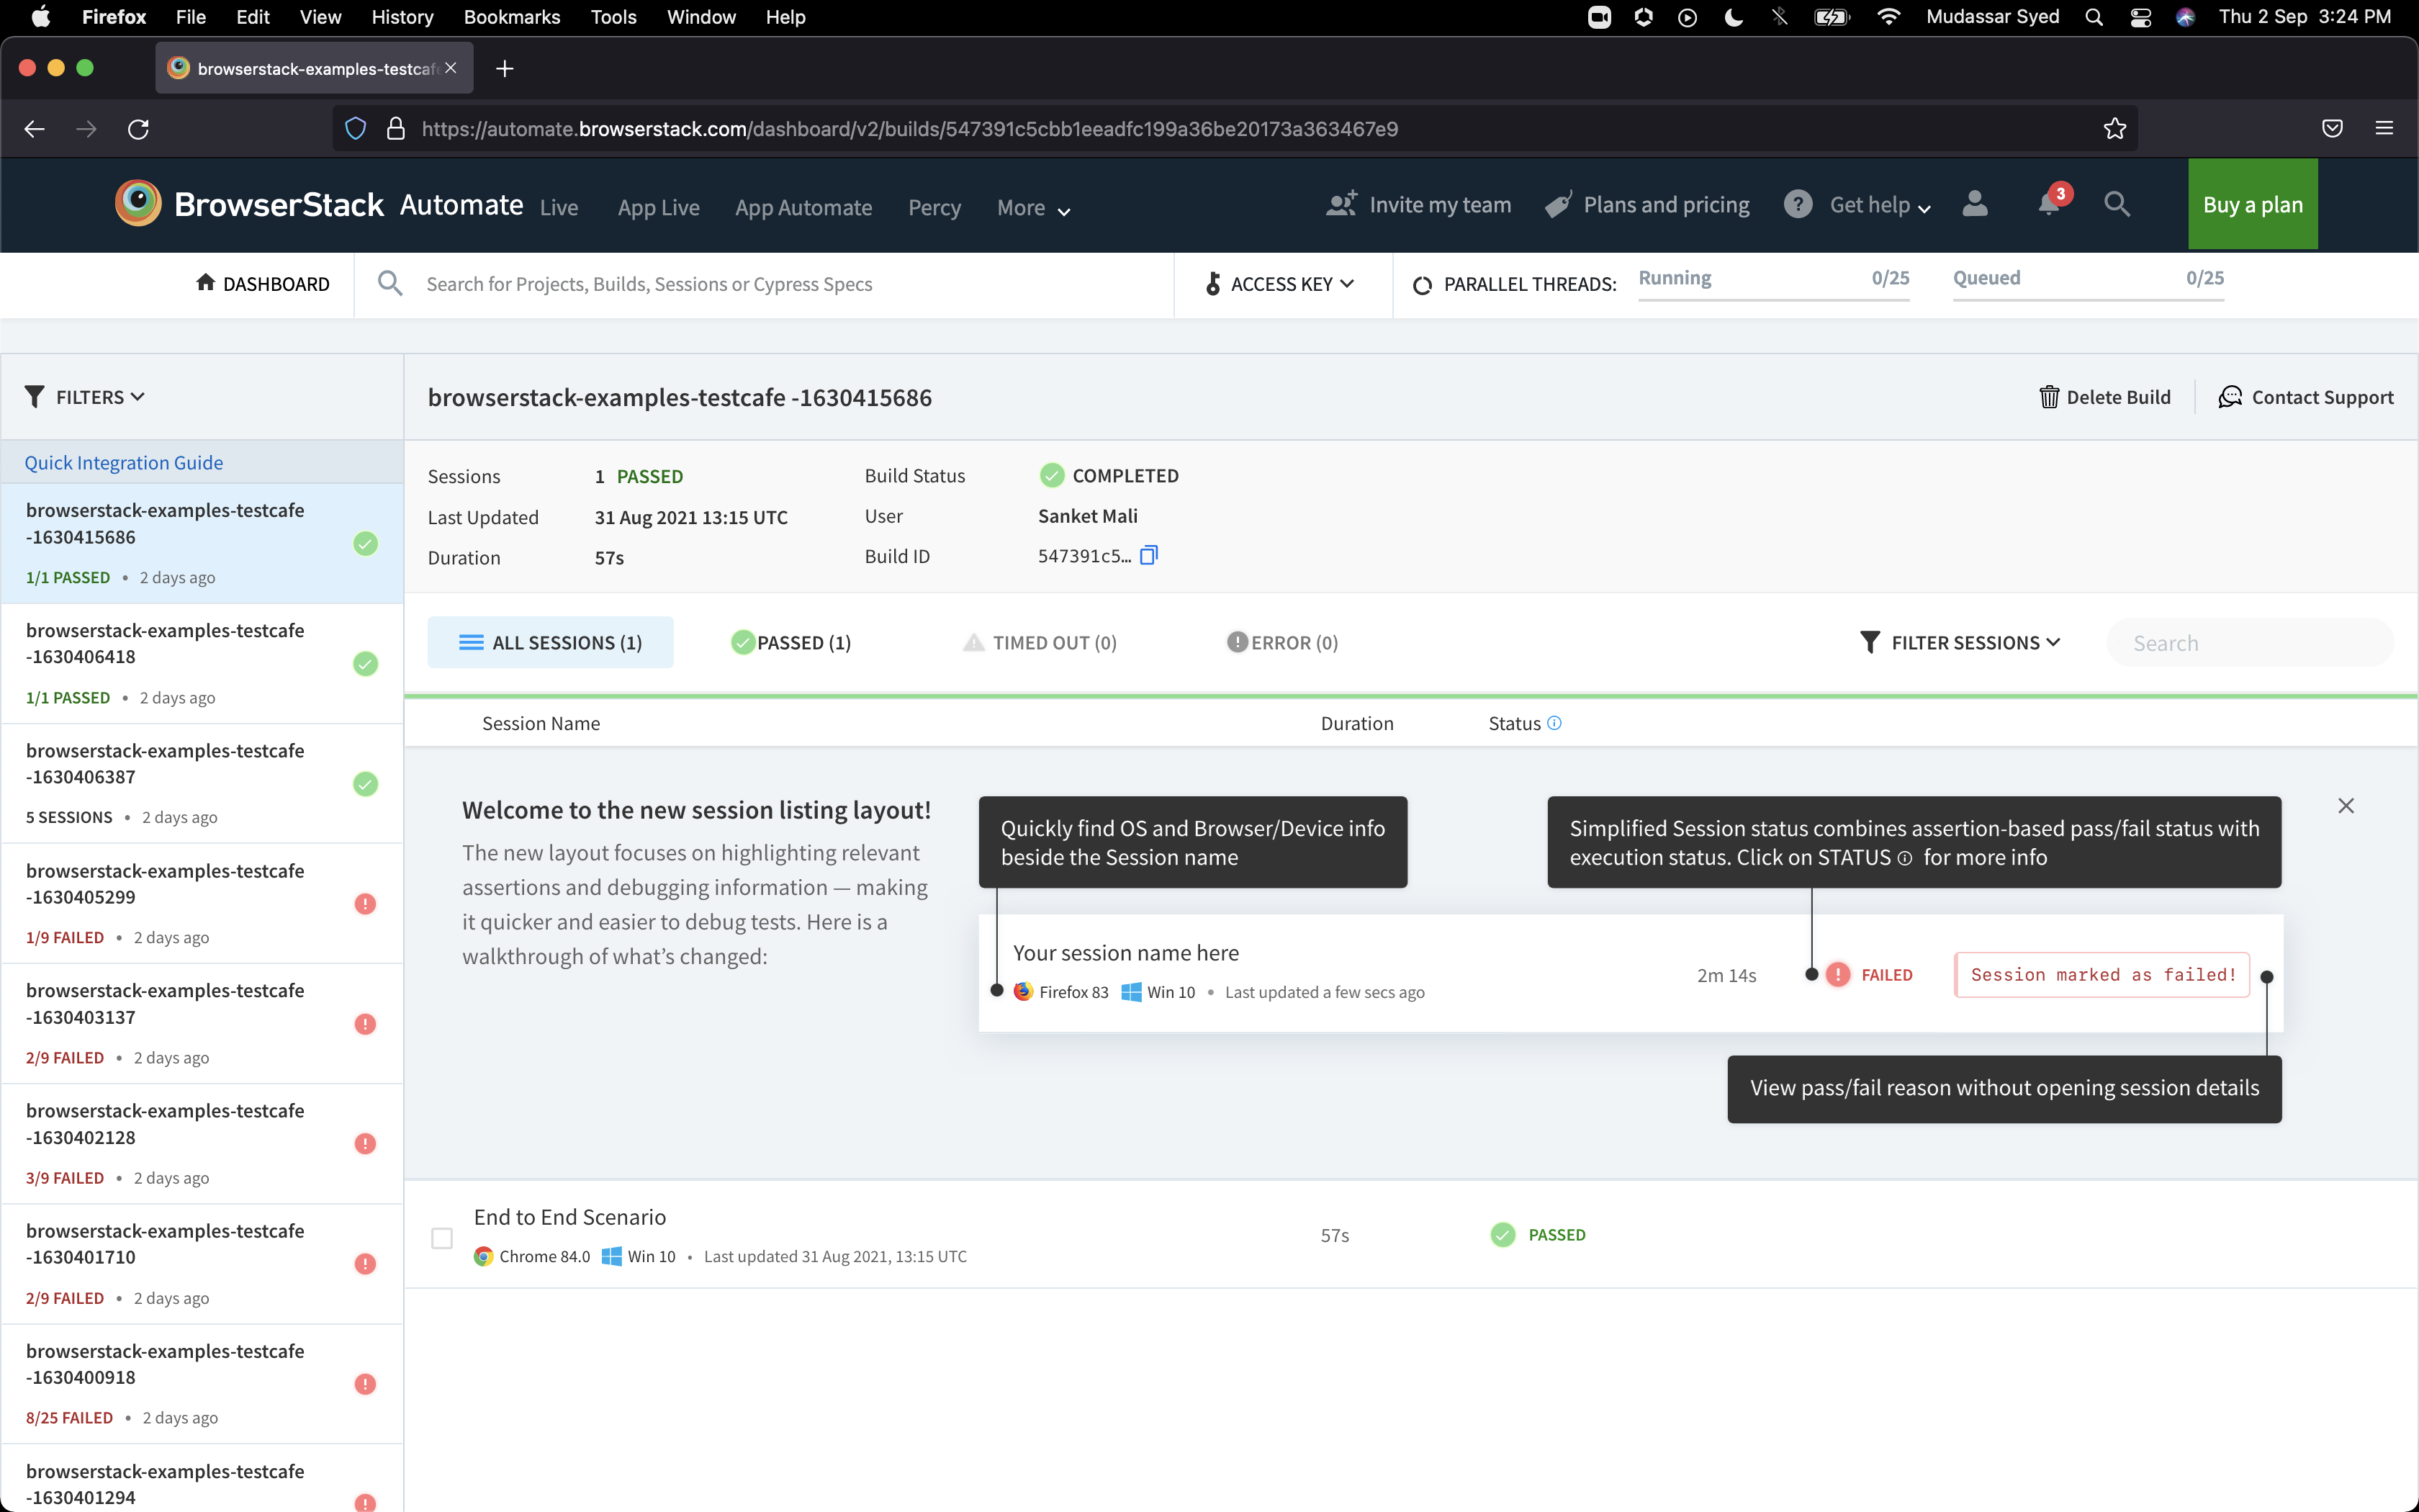
Task: Expand the FILTERS dropdown
Action: click(86, 397)
